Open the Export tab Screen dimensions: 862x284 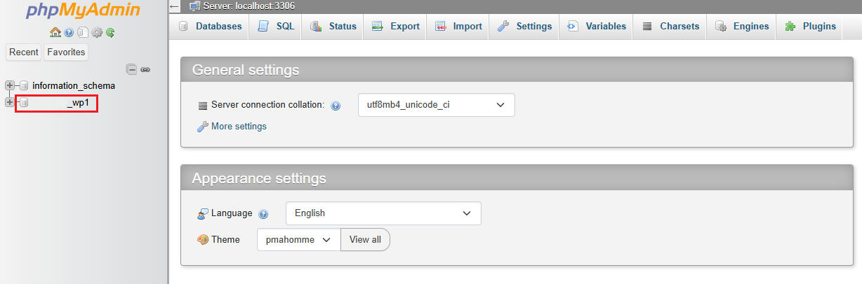395,27
